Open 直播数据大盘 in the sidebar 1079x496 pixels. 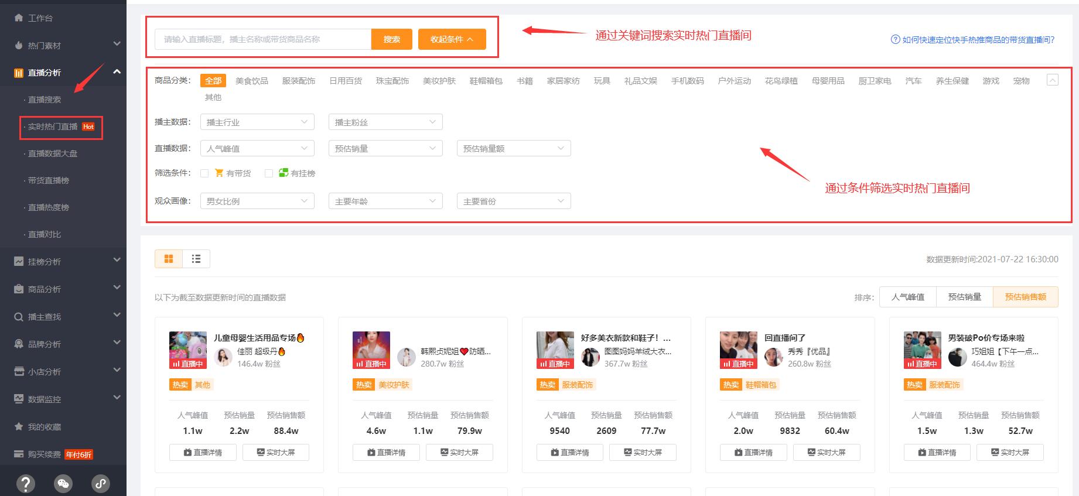point(53,153)
